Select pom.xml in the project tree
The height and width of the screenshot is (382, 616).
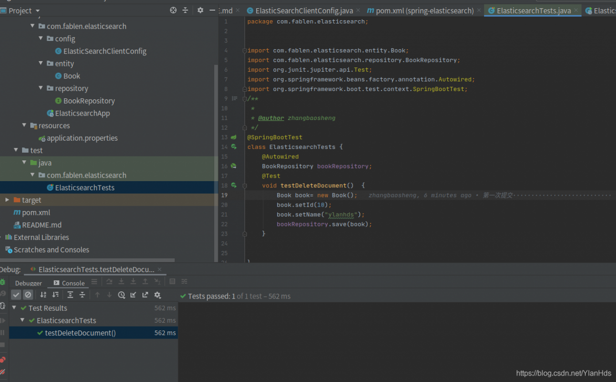tap(36, 212)
